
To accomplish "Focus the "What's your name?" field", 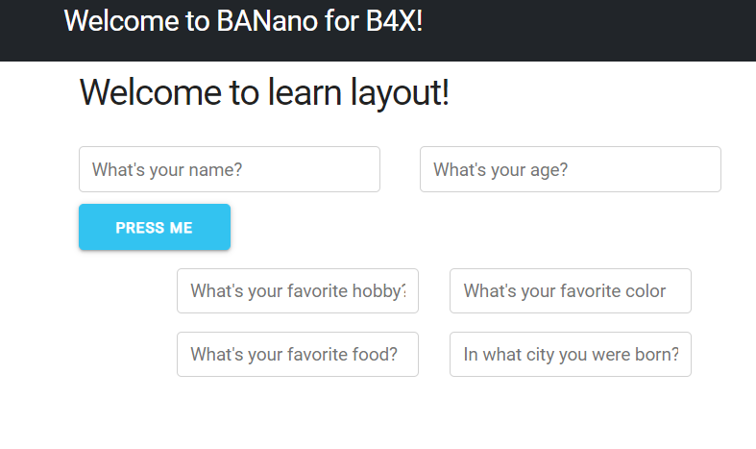I will (x=229, y=169).
